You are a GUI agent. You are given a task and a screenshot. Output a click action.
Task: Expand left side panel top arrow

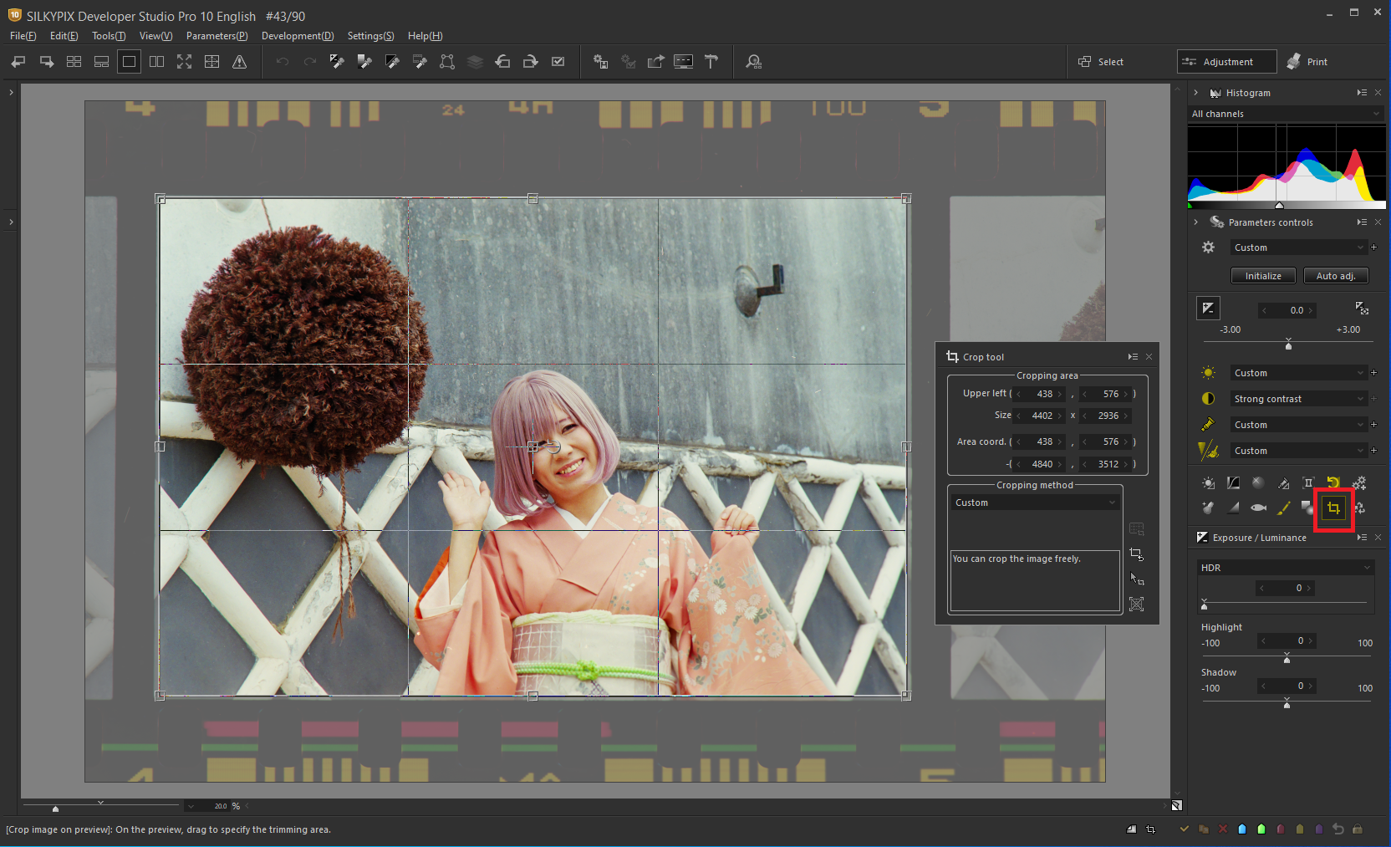(x=11, y=92)
